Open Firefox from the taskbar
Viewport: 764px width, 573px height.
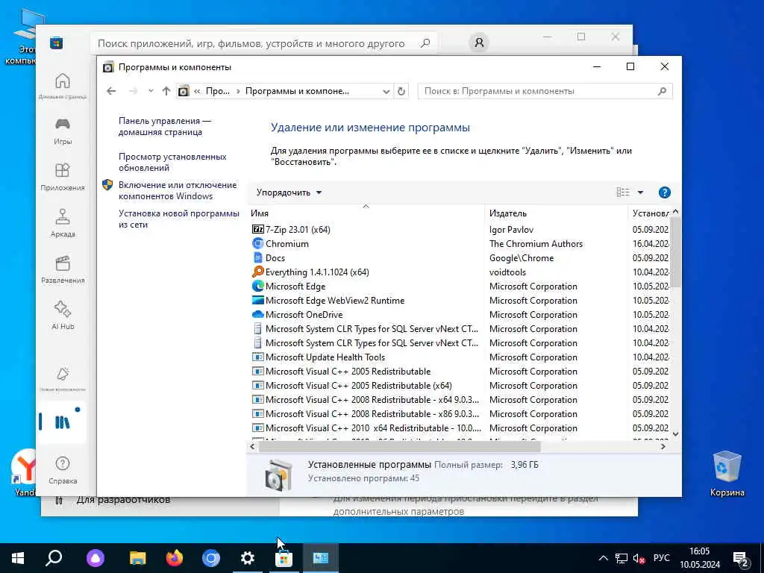pyautogui.click(x=174, y=558)
